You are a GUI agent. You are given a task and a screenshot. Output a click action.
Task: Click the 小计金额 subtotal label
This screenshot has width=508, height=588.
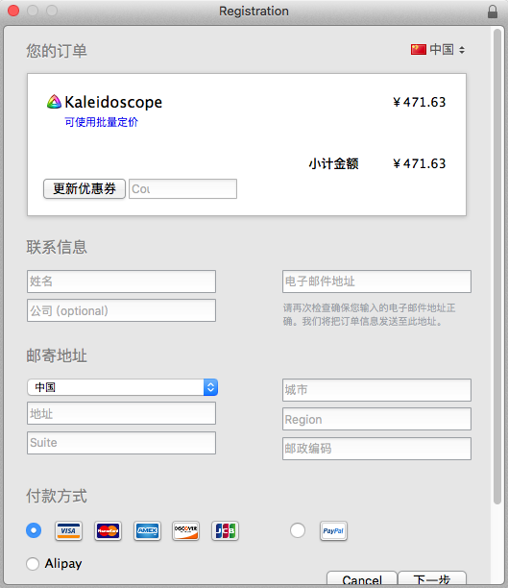pos(333,164)
